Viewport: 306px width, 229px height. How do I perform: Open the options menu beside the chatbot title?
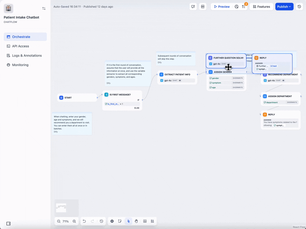click(44, 8)
